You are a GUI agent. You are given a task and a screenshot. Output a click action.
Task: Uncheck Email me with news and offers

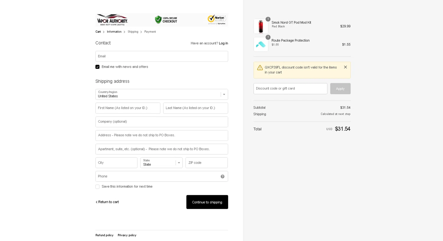click(97, 67)
